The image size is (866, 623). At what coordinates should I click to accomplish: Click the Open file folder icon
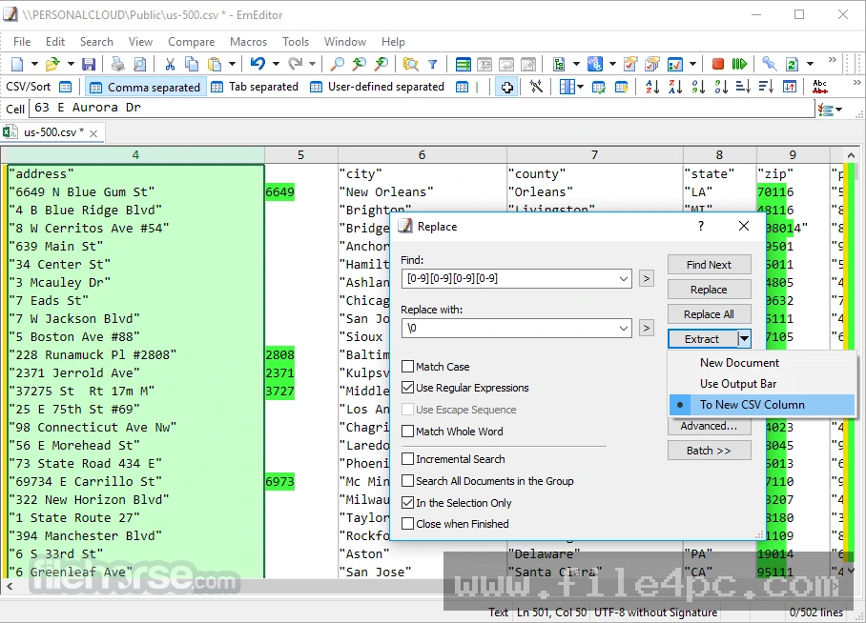click(x=52, y=64)
